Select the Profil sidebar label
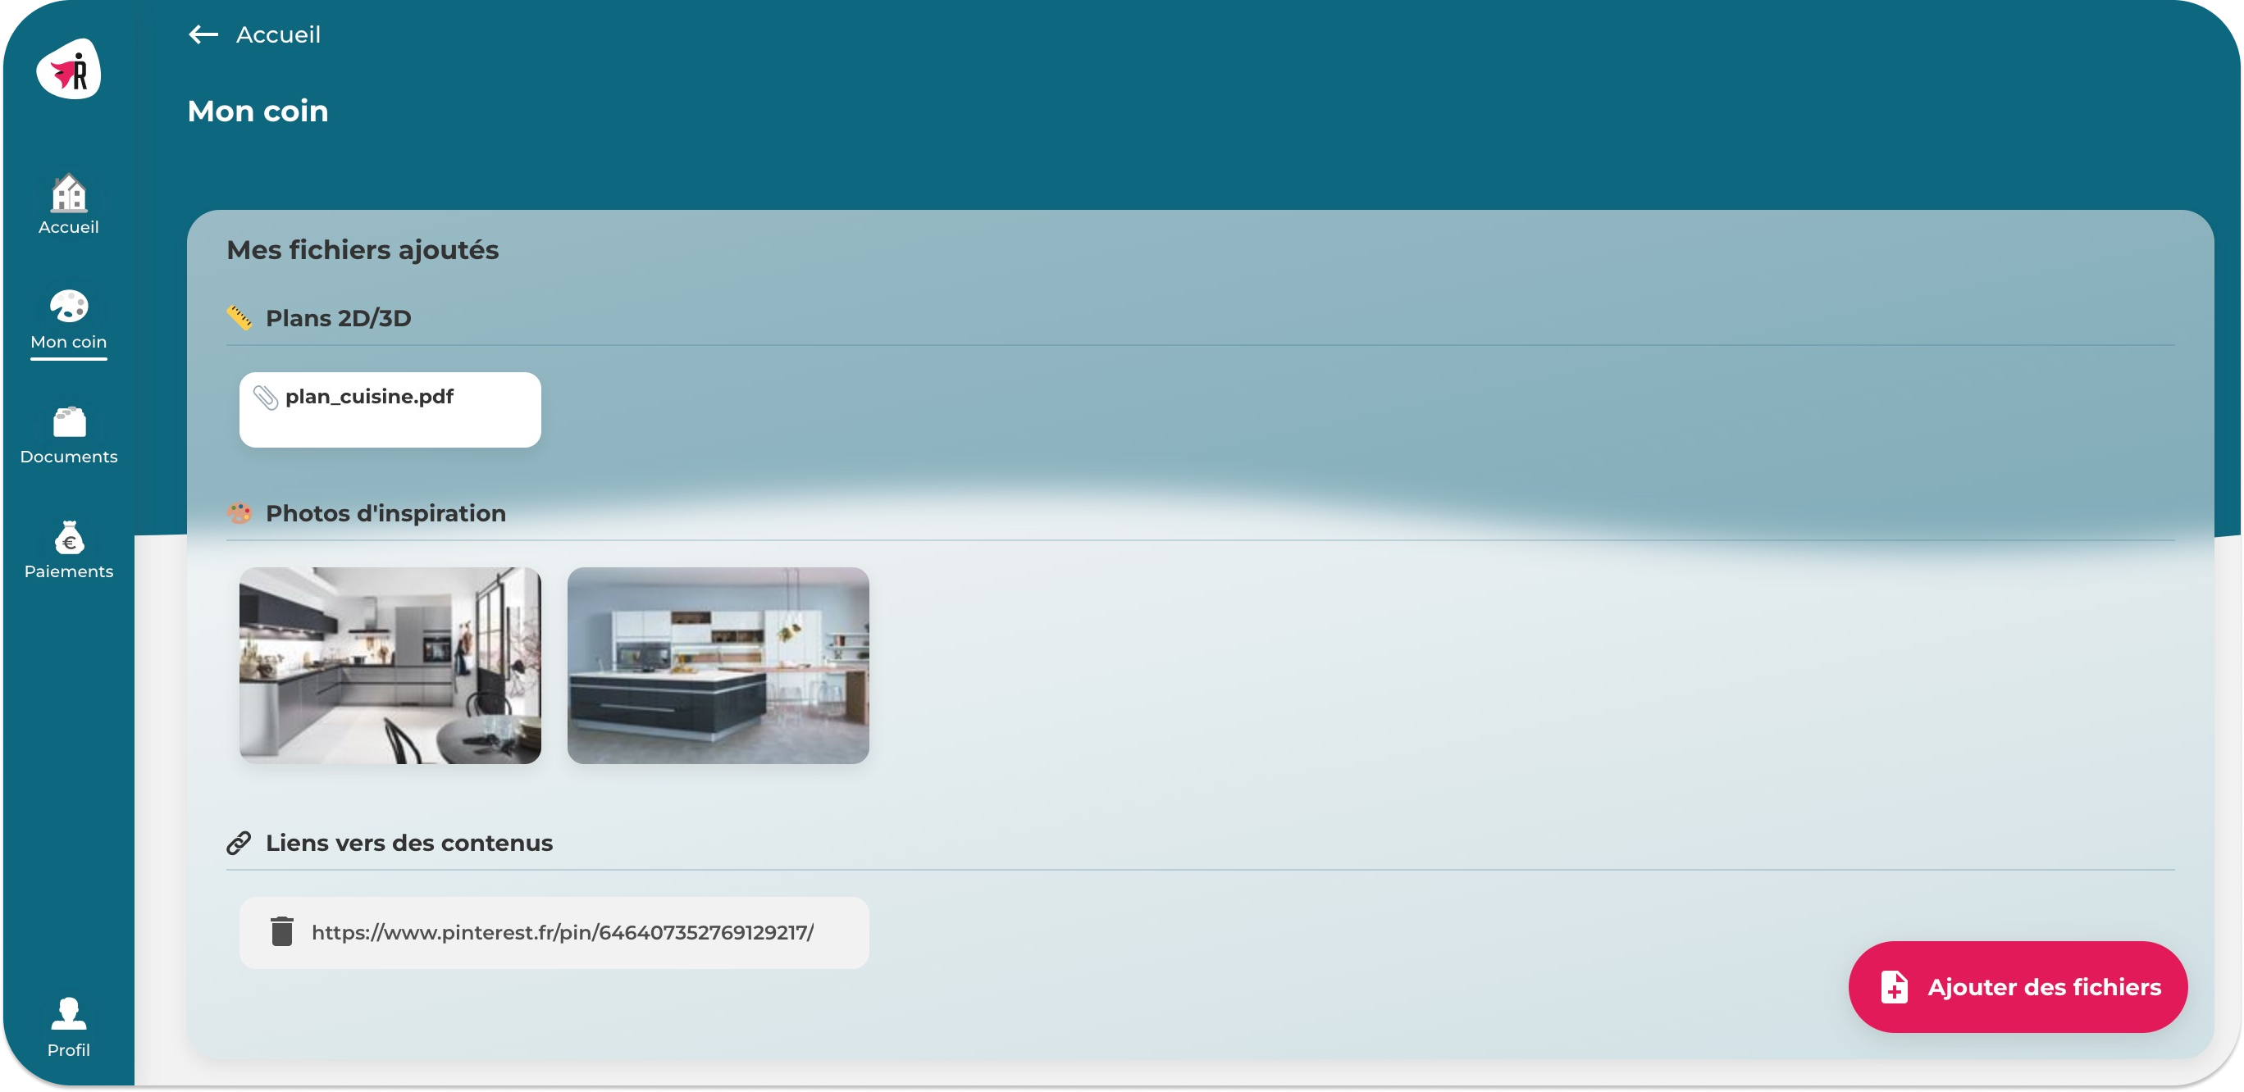2244x1092 pixels. 69,1050
